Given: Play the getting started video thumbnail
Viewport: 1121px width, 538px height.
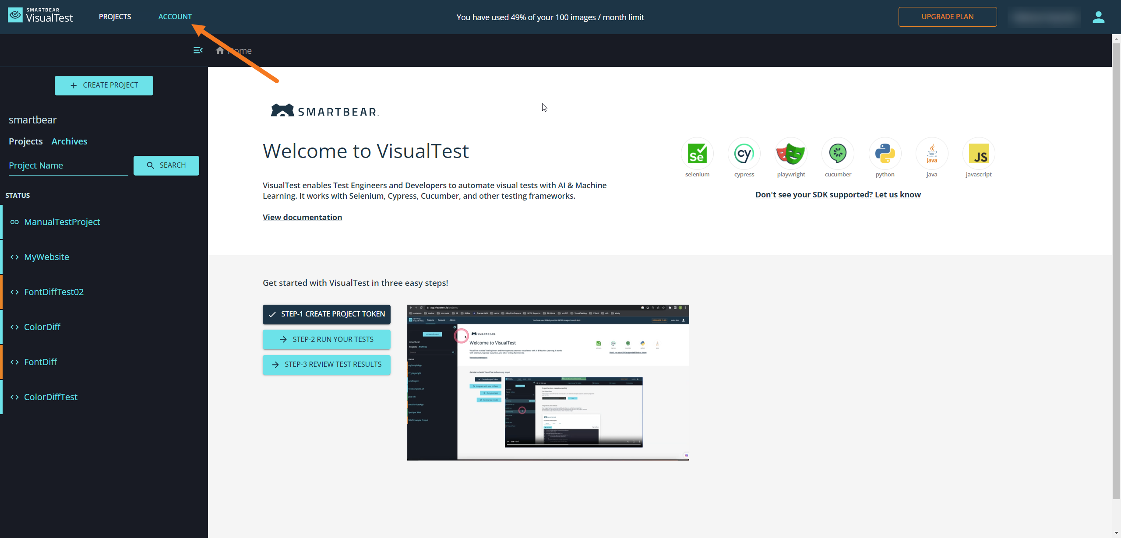Looking at the screenshot, I should pyautogui.click(x=548, y=382).
